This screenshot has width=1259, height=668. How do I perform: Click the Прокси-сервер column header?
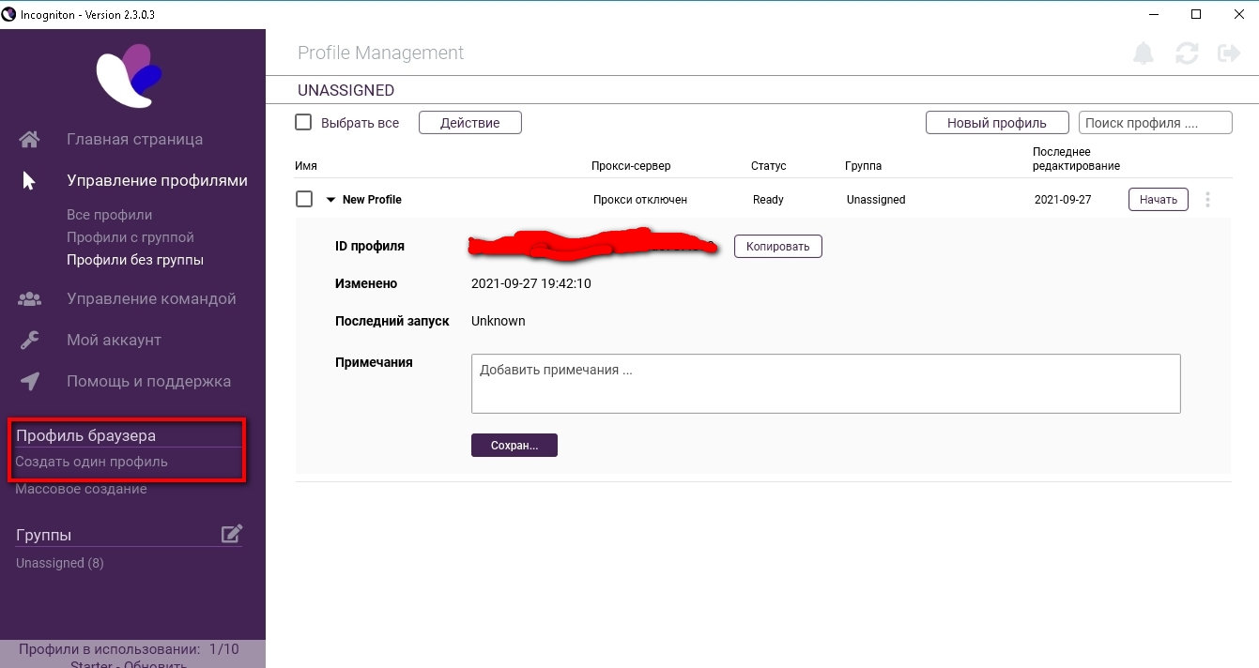click(631, 166)
